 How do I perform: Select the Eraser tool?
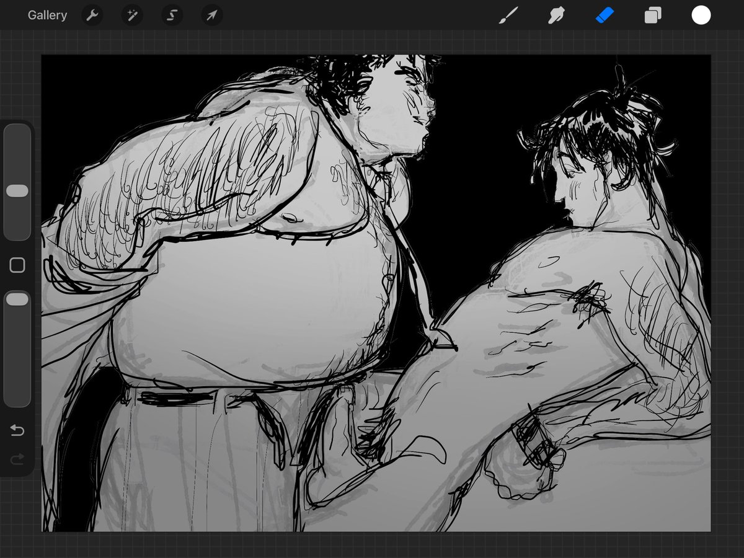tap(604, 15)
